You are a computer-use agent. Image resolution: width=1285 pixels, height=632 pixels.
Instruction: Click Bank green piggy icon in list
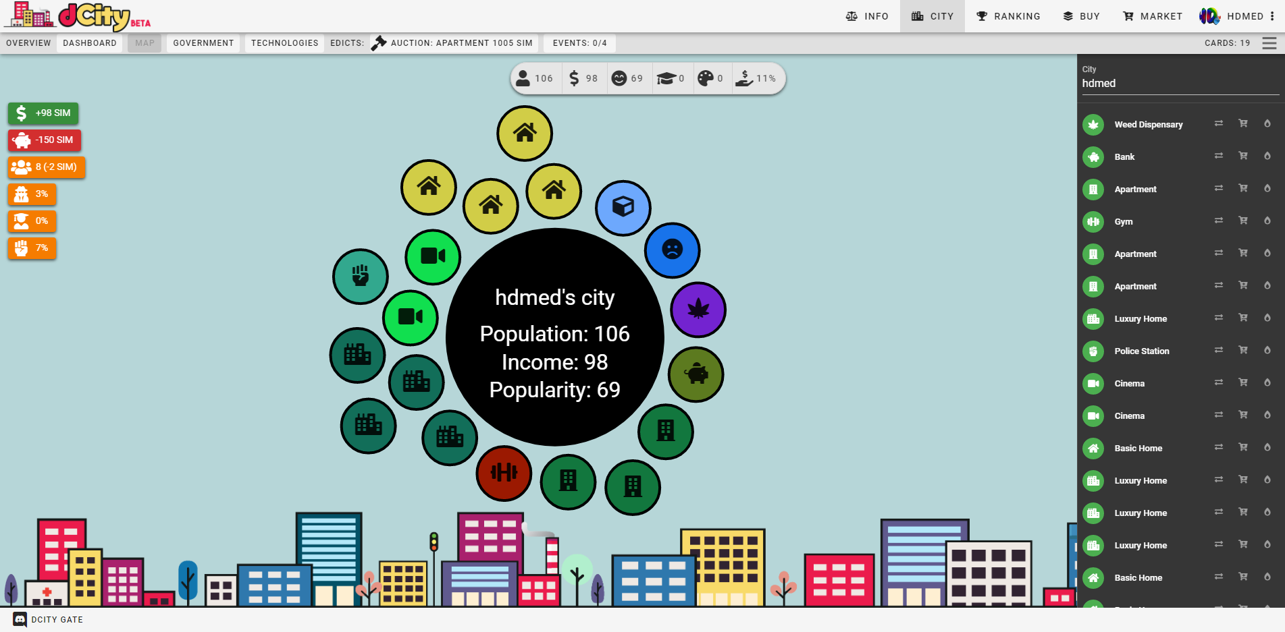(1093, 157)
